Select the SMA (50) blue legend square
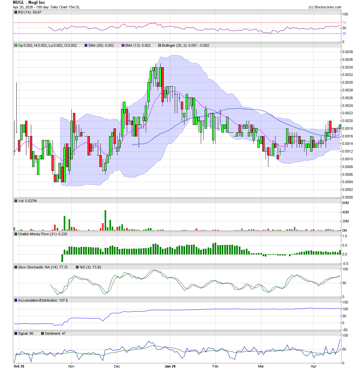Screen dimensions: 354x373 (86, 45)
